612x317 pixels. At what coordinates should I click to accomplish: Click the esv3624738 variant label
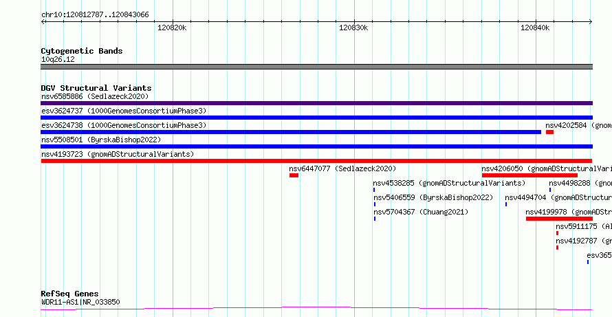tap(124, 125)
